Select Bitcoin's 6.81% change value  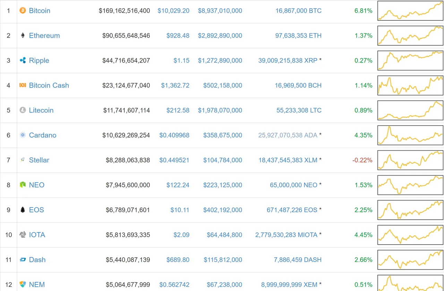pos(364,11)
